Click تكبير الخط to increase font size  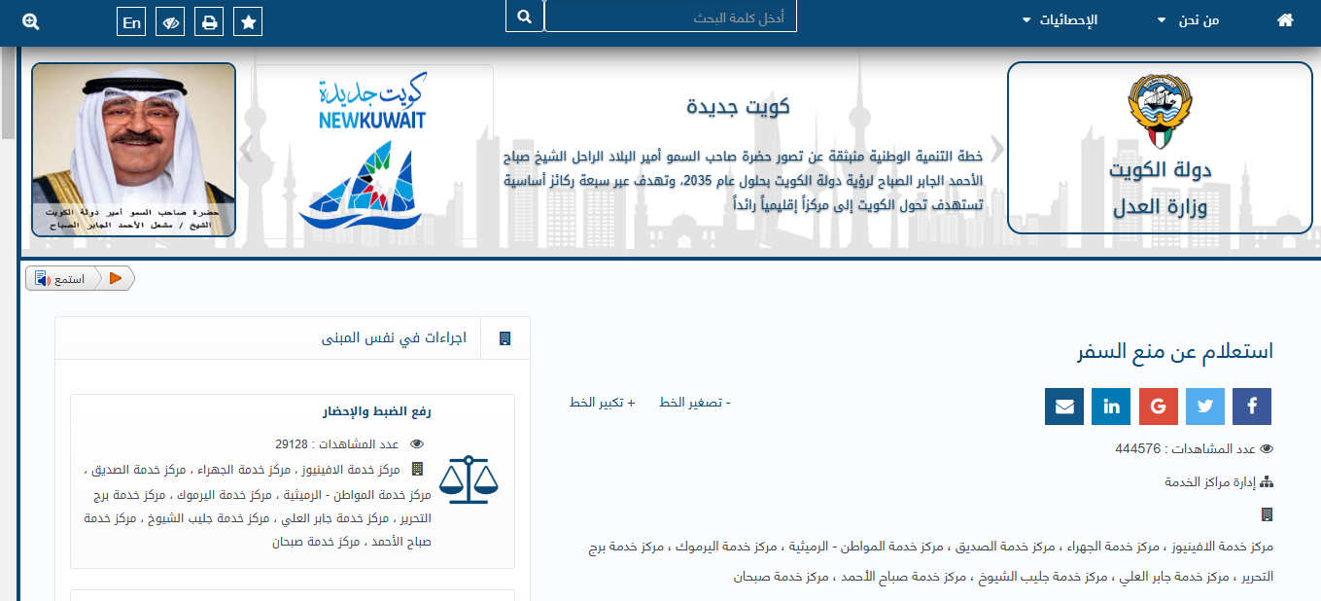click(602, 403)
